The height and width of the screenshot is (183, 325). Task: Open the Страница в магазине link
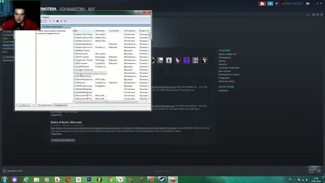(x=229, y=68)
